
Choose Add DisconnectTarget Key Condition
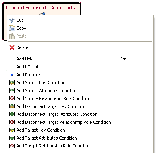[x=80, y=106]
